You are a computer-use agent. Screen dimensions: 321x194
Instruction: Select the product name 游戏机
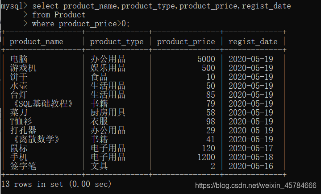[x=23, y=68]
